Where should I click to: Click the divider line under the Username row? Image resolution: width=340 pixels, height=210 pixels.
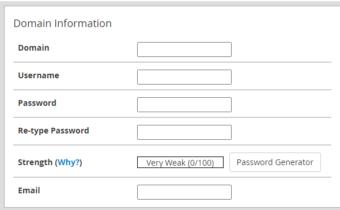click(x=172, y=90)
